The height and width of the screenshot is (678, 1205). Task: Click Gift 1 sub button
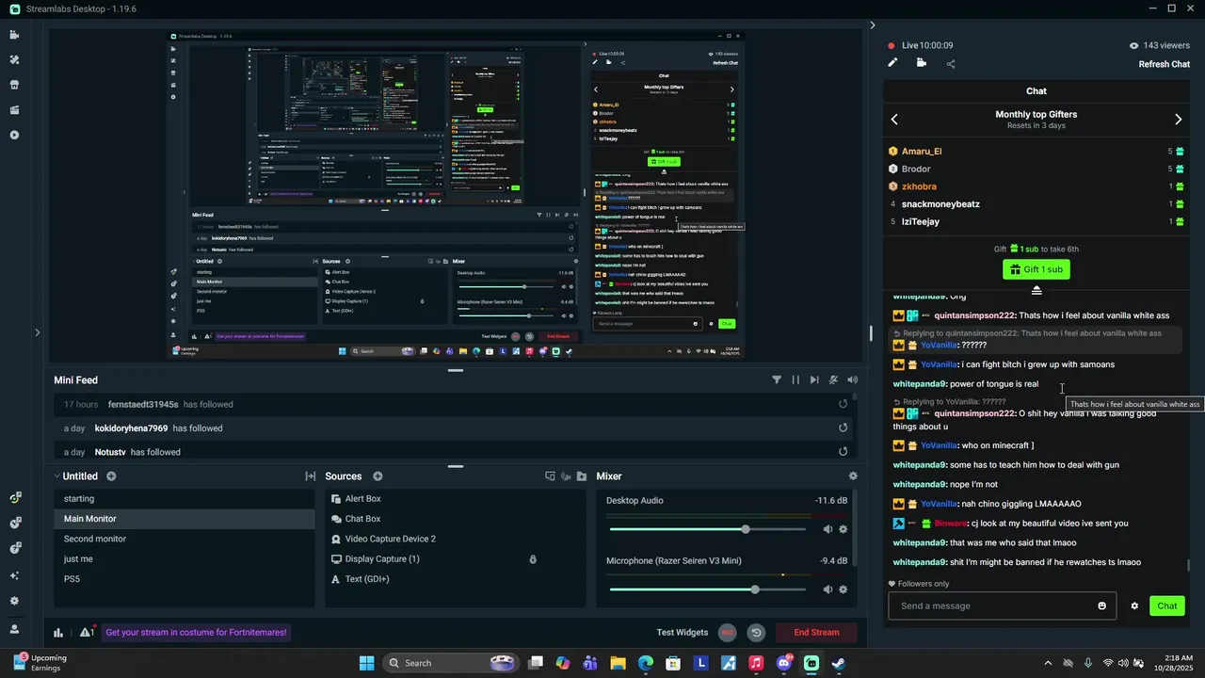point(1036,269)
